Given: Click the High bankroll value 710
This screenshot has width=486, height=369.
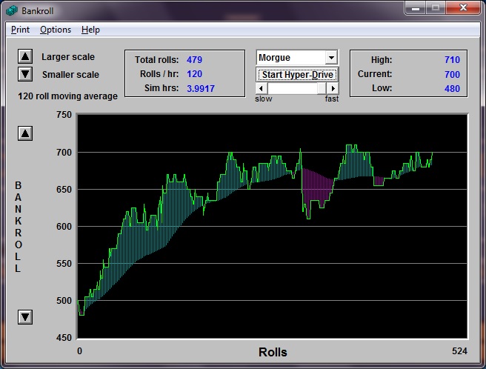Looking at the screenshot, I should click(452, 59).
